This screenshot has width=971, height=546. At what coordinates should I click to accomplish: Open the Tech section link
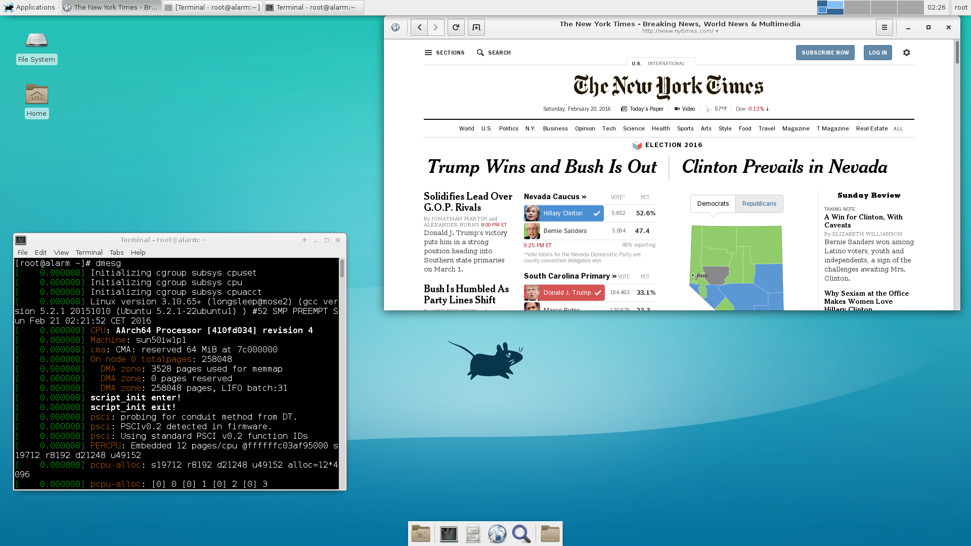609,128
